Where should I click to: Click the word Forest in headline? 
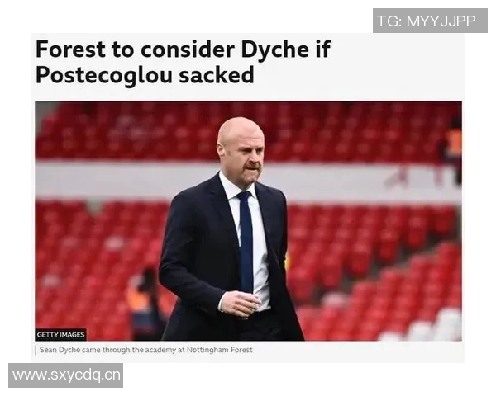70,49
